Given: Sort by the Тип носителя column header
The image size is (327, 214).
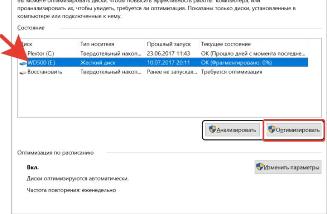Looking at the screenshot, I should click(98, 44).
